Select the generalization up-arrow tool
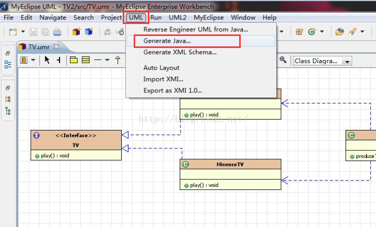376x227 pixels. pyautogui.click(x=118, y=60)
